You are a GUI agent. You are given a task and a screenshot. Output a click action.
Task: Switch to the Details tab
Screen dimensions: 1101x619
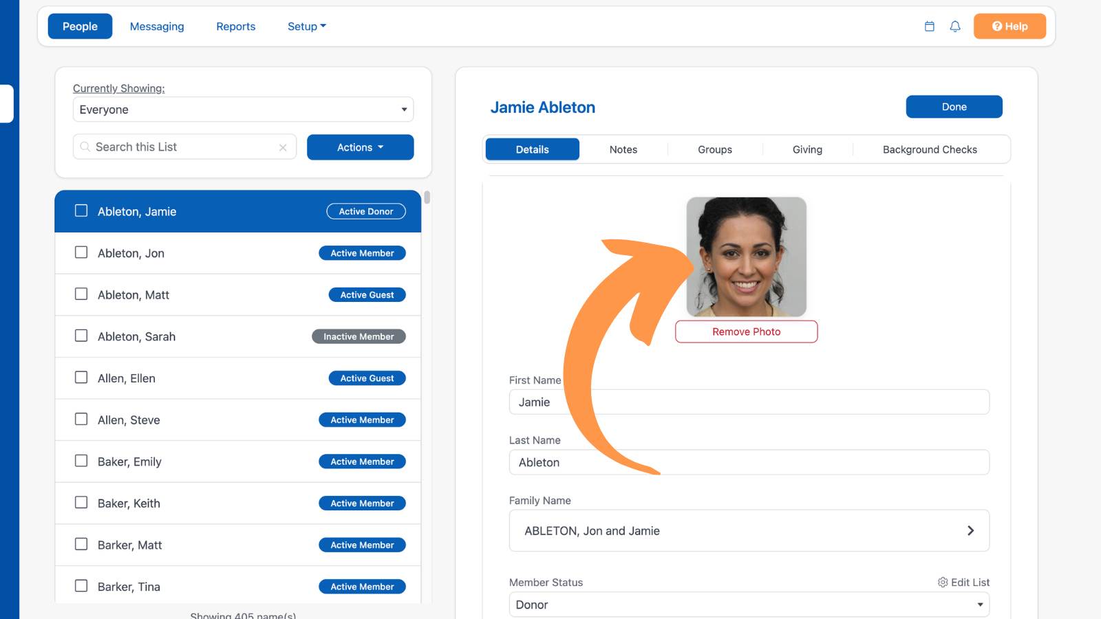533,149
